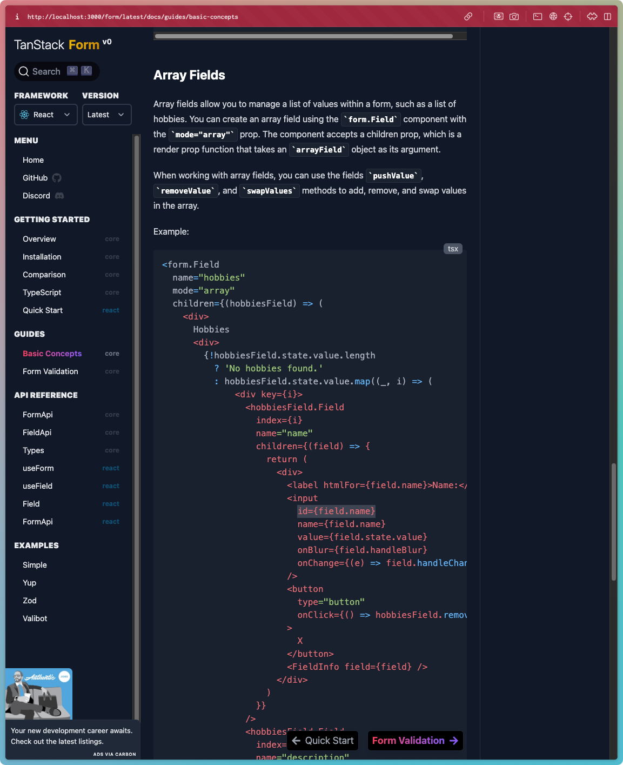The image size is (623, 765).
Task: Open the Simple example
Action: [35, 565]
